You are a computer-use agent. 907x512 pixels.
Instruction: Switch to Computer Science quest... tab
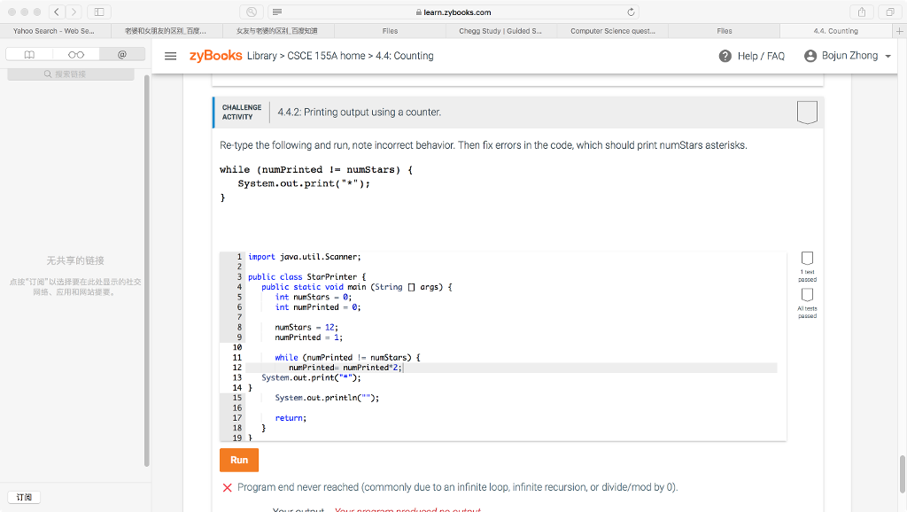point(613,31)
